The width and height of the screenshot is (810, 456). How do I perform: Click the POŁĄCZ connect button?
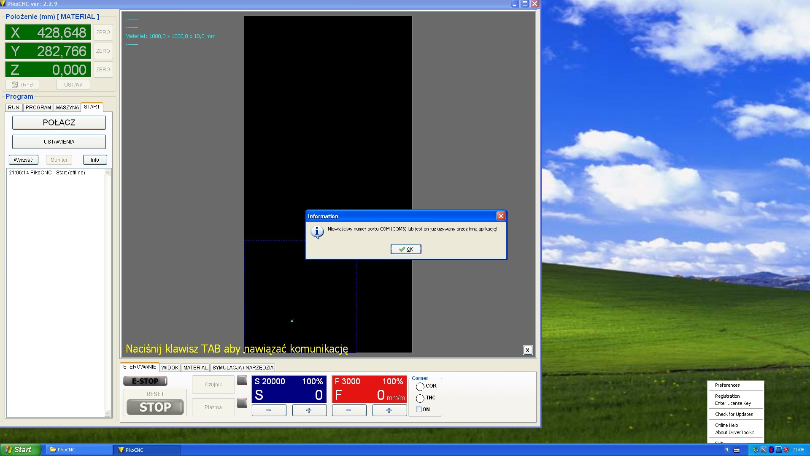point(59,122)
